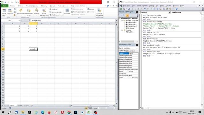
Task: Switch to sheet tab Лист2
Action: tap(19, 106)
